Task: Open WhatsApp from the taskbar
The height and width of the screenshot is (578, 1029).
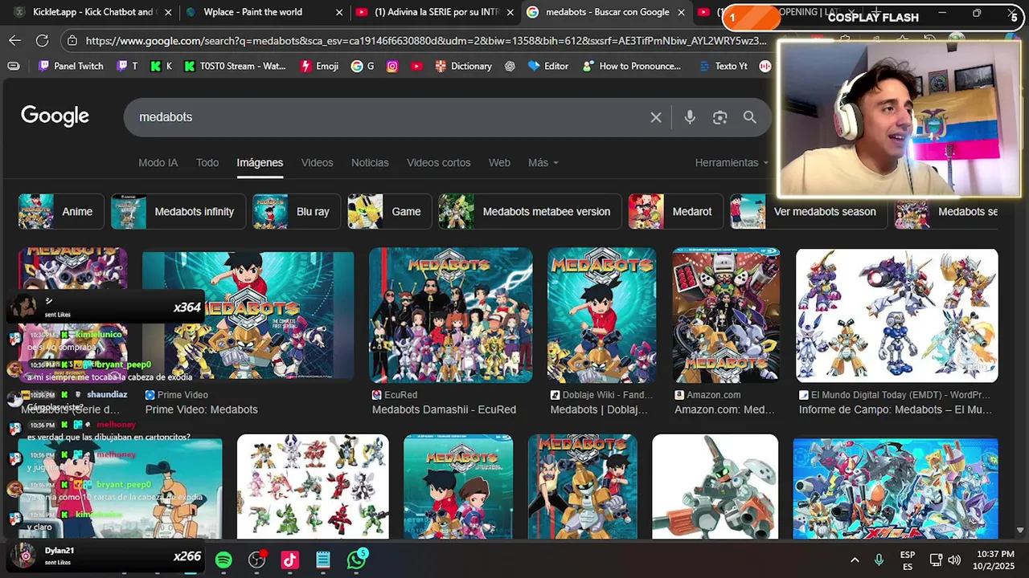Action: tap(356, 560)
